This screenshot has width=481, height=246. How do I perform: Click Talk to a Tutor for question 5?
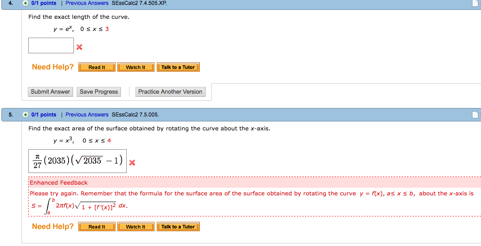point(178,227)
